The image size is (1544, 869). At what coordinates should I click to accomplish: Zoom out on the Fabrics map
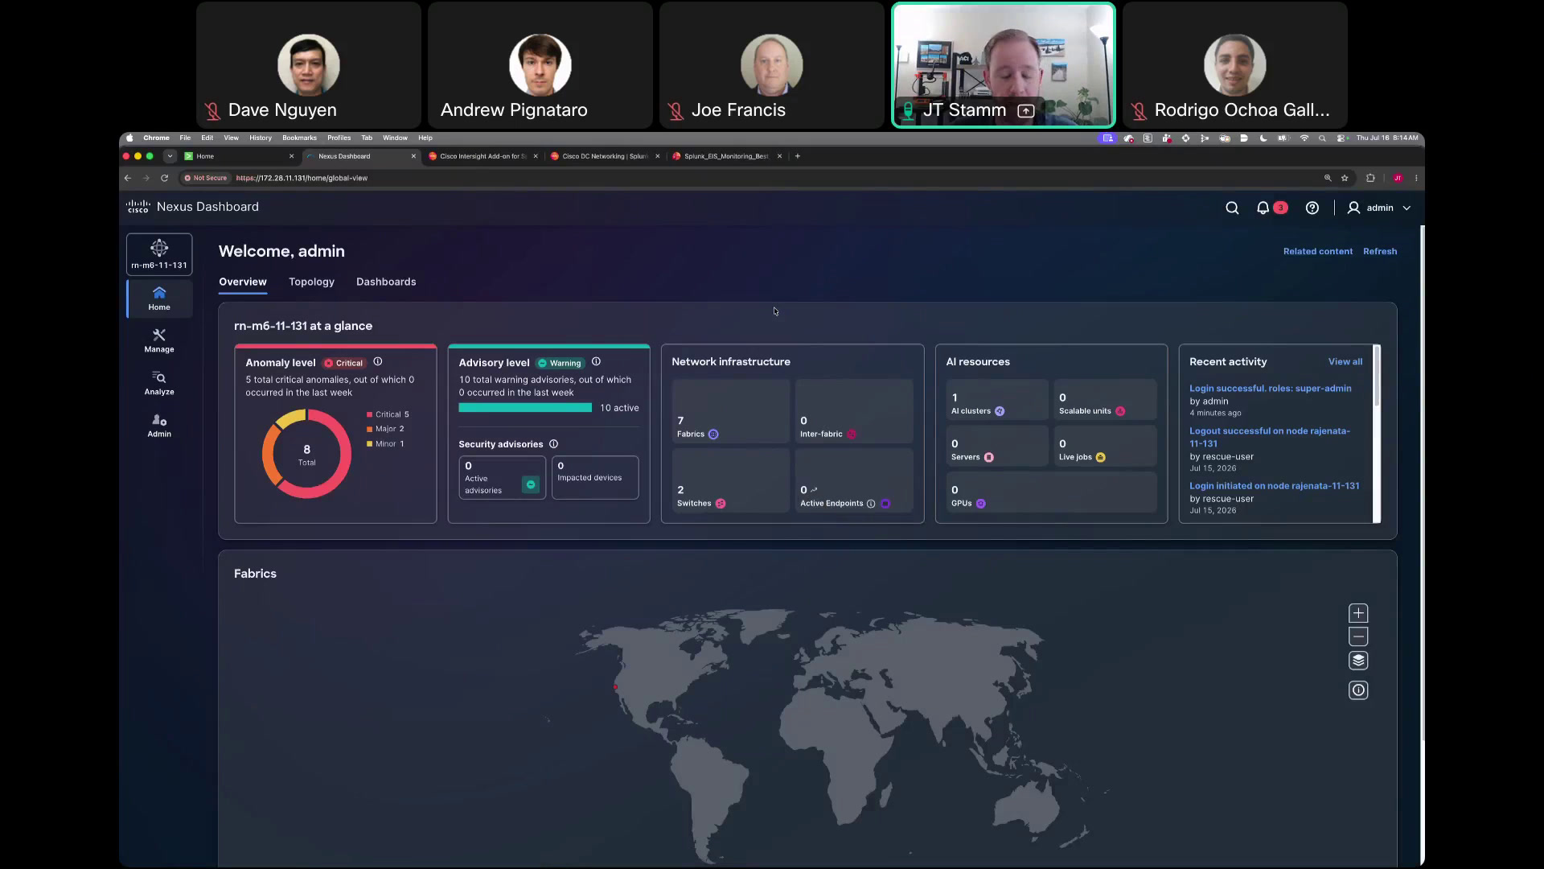tap(1358, 636)
